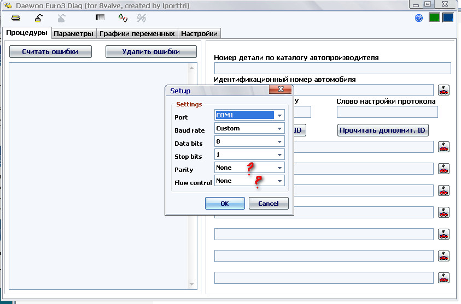461x304 pixels.
Task: Click the manufacturer catalog part number field
Action: tap(332, 68)
